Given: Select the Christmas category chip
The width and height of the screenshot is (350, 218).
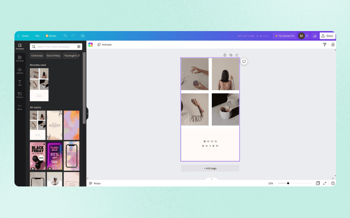Looking at the screenshot, I should [37, 56].
